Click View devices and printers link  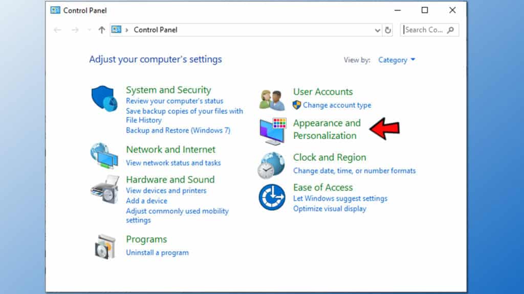[166, 190]
